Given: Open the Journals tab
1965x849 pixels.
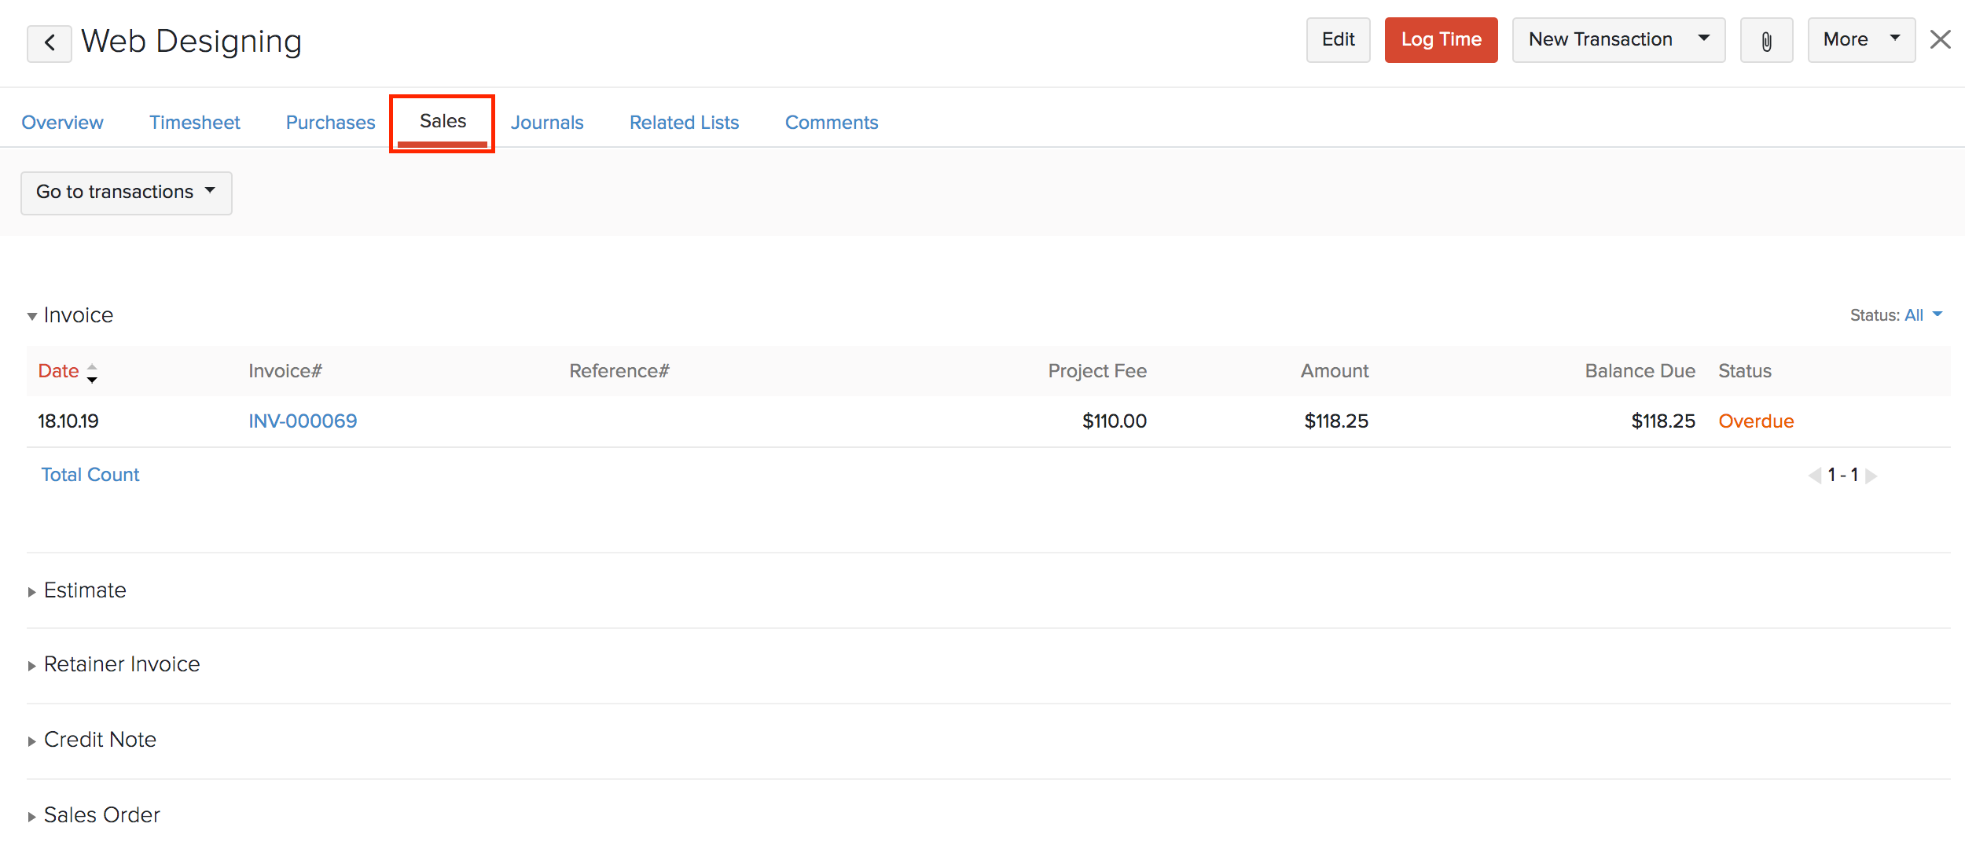Looking at the screenshot, I should [547, 123].
